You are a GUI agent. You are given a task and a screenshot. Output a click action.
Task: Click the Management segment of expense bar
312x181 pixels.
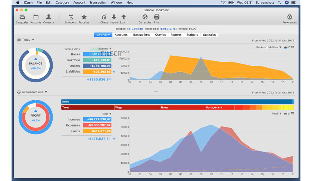tap(220, 107)
